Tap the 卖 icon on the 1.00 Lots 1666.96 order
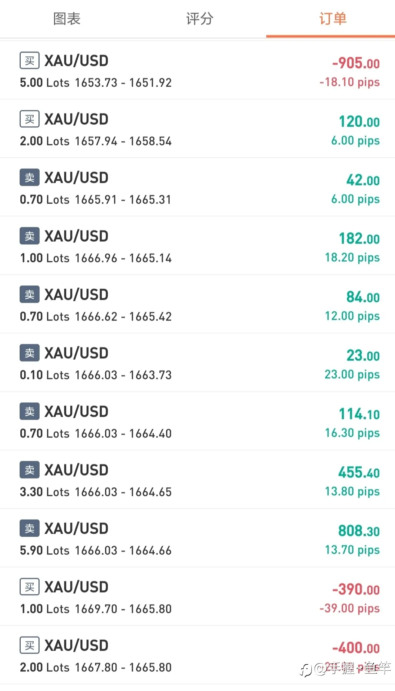The width and height of the screenshot is (395, 691). coord(30,236)
